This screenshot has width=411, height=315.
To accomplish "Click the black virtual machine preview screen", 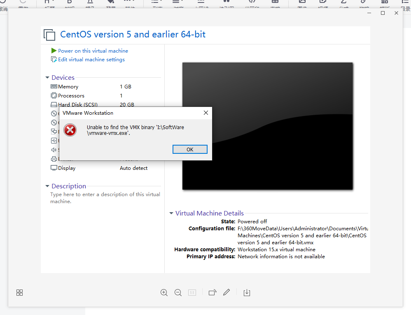I will [268, 126].
